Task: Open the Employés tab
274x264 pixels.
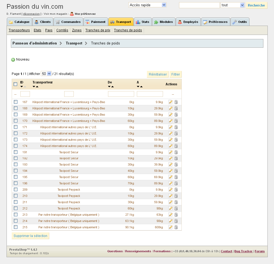Action: click(188, 22)
